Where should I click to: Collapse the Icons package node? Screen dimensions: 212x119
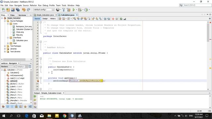8,24
